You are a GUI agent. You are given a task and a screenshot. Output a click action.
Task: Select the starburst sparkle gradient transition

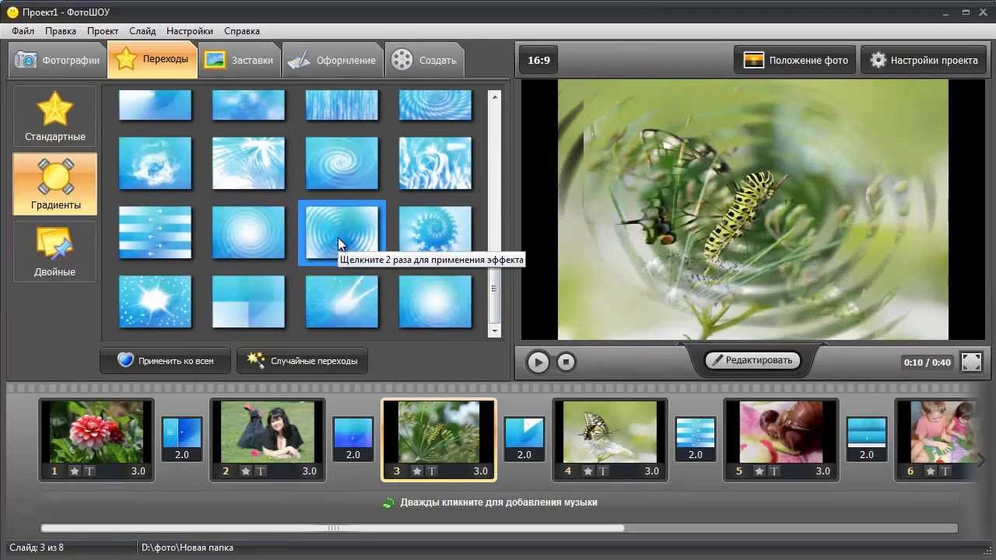155,302
